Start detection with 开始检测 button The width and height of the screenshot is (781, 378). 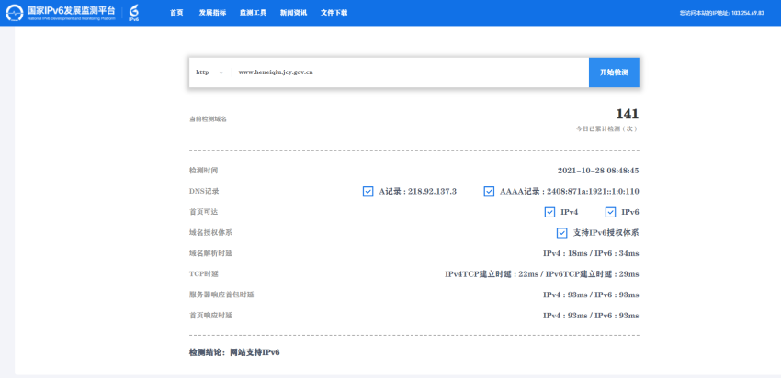click(x=614, y=72)
